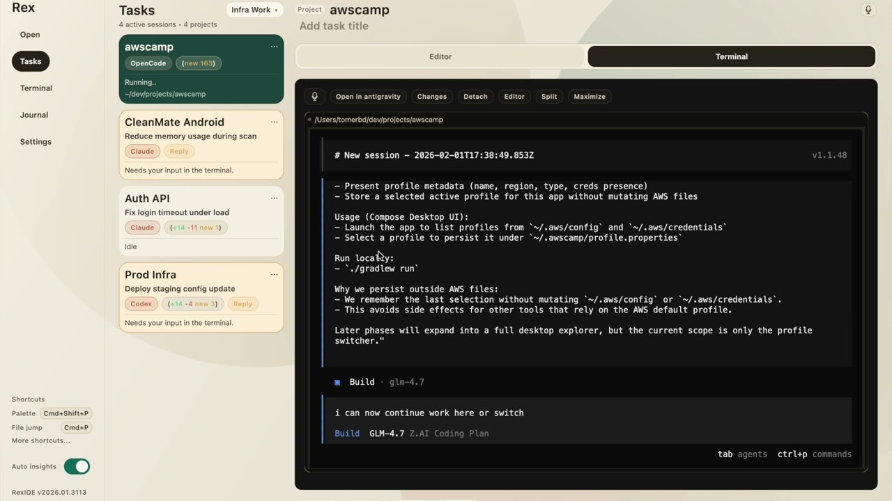
Task: Click the Maximize terminal button
Action: [590, 97]
